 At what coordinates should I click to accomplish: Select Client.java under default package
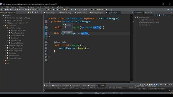[x=14, y=38]
